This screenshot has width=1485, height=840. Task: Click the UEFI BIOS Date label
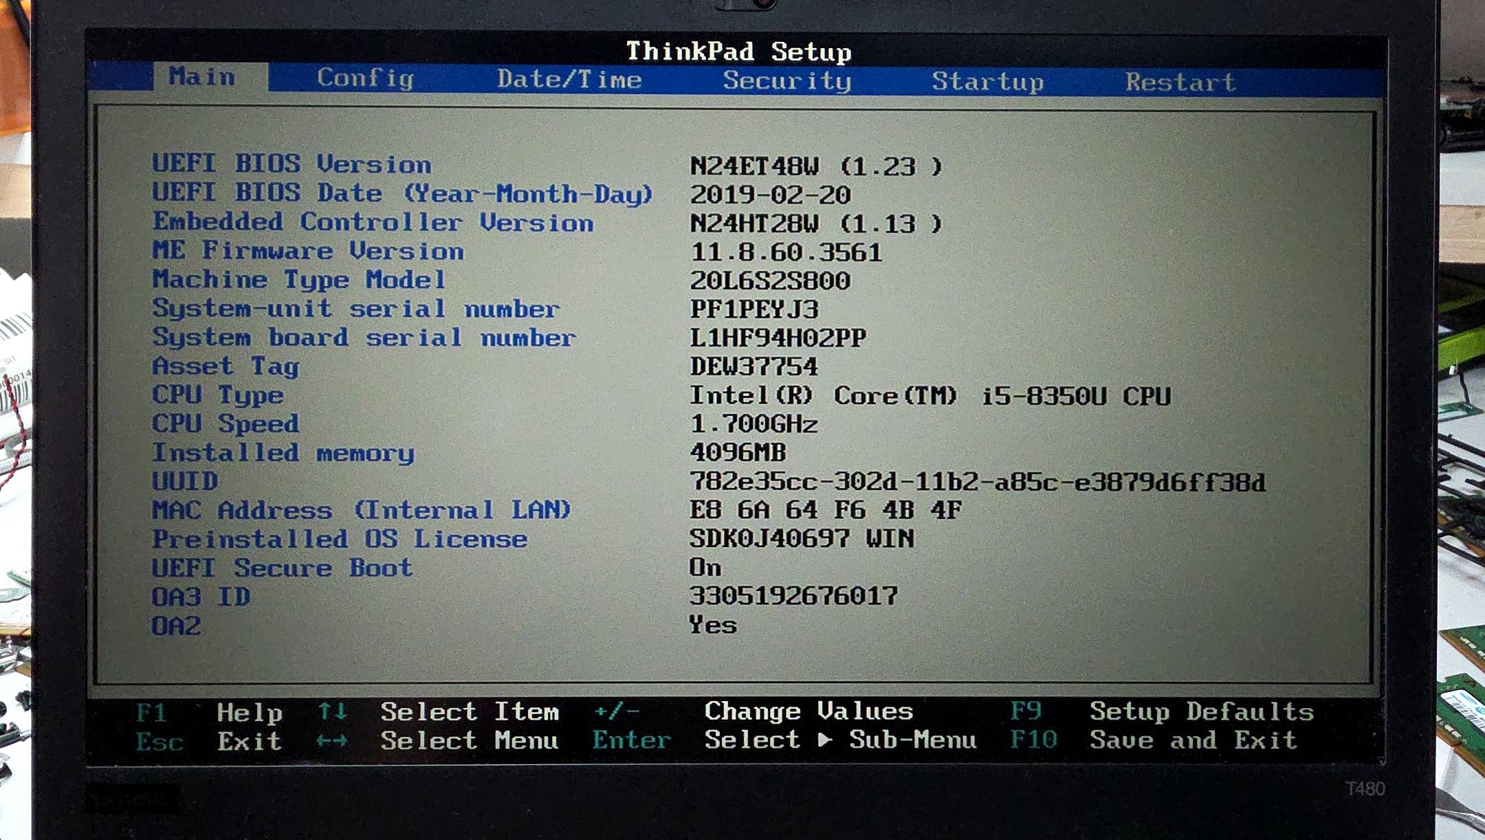coord(402,193)
